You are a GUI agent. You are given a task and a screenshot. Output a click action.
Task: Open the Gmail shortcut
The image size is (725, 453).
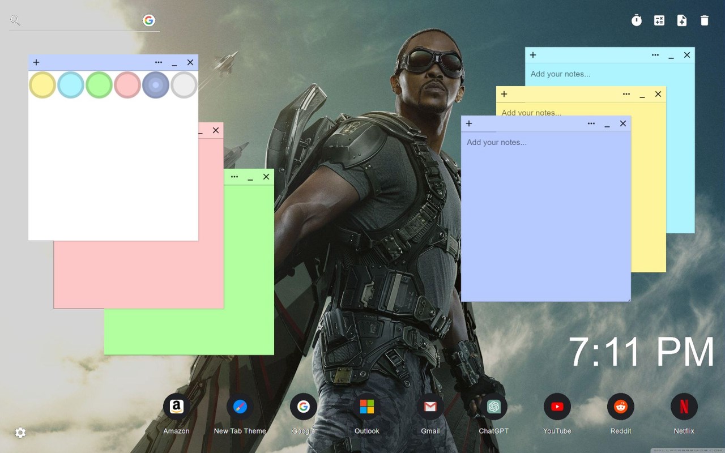click(430, 407)
